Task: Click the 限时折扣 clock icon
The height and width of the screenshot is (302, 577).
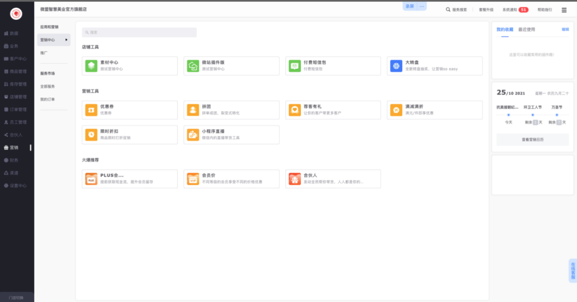Action: coord(91,135)
